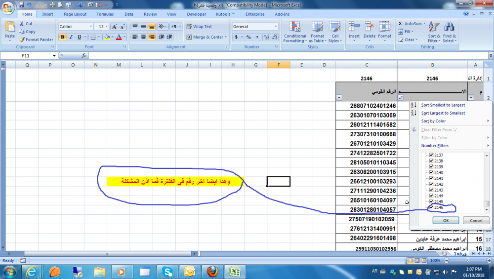Click the zoom out minus button
Image resolution: width=494 pixels, height=279 pixels.
pyautogui.click(x=447, y=260)
